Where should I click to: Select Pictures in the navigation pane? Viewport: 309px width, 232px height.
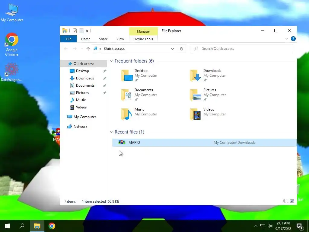tap(82, 93)
